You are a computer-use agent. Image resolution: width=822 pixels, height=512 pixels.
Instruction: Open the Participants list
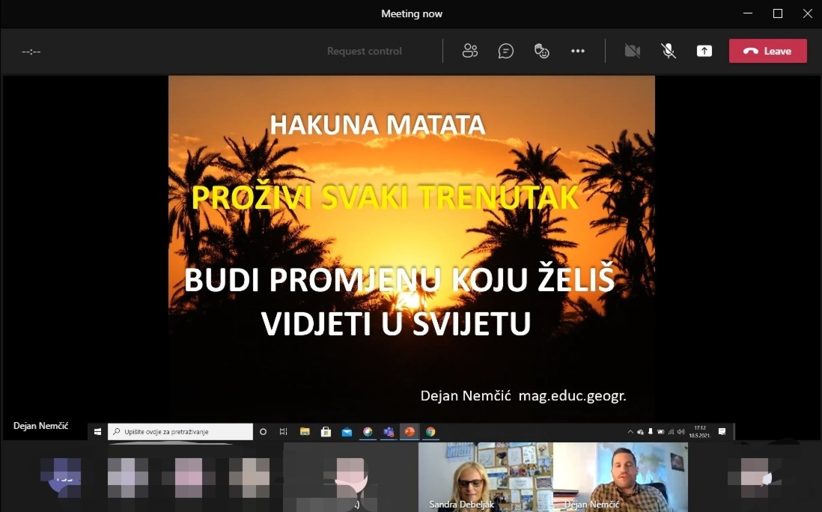(x=469, y=51)
